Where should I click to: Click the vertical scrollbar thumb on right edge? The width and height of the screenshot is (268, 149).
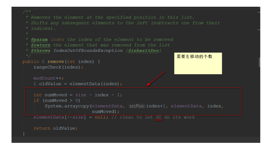259,62
